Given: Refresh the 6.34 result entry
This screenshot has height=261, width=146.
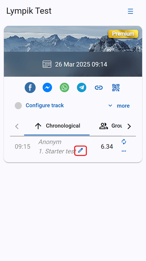Looking at the screenshot, I should tap(124, 142).
